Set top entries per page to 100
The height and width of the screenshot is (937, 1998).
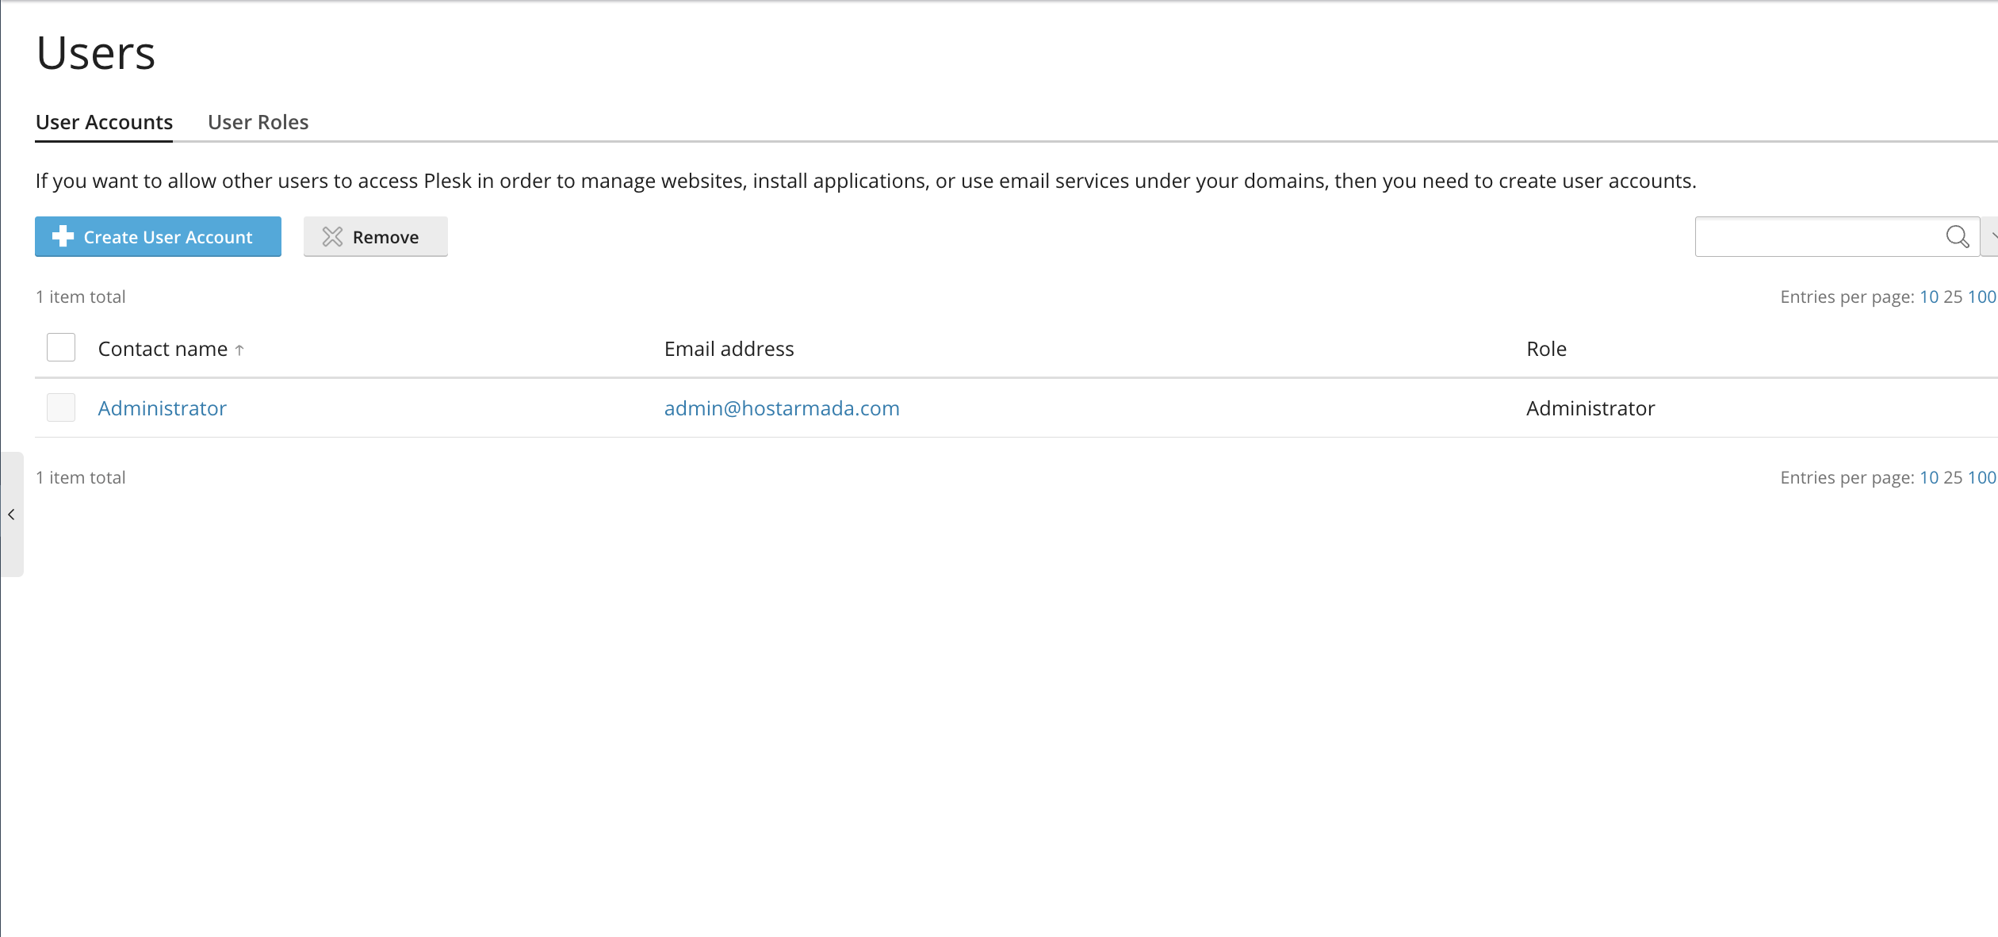coord(1981,296)
